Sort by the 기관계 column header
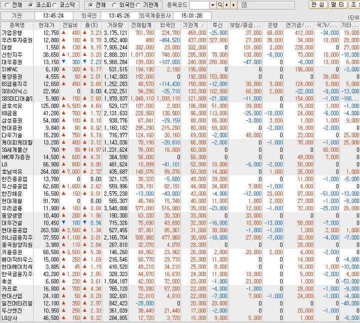This screenshot has height=323, width=360. tap(194, 25)
